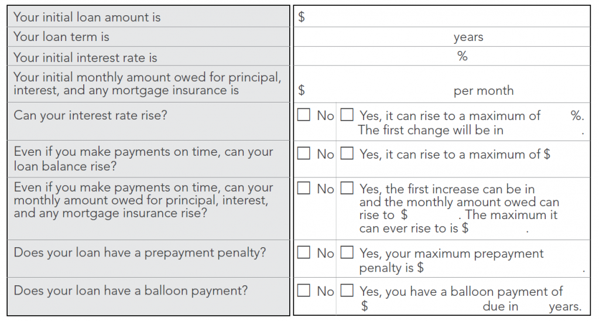This screenshot has width=599, height=321.
Task: Click the maximum interest rate percent blank
Action: pyautogui.click(x=556, y=116)
